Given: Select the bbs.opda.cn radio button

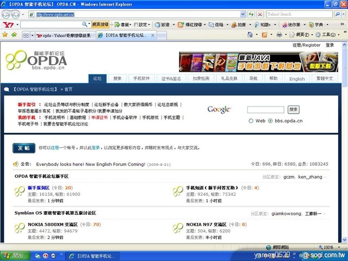Looking at the screenshot, I should (x=271, y=121).
